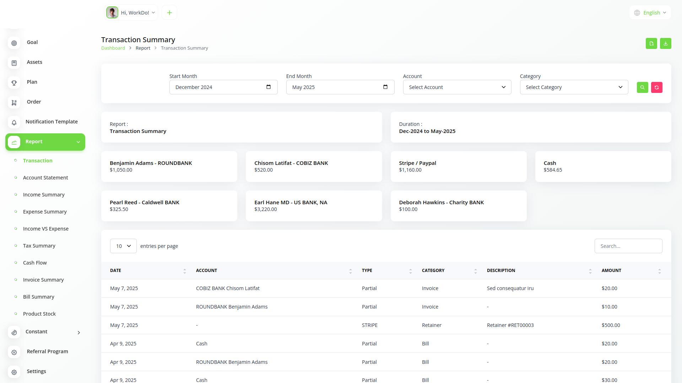Change entries per page dropdown
Viewport: 682px width, 383px height.
123,246
